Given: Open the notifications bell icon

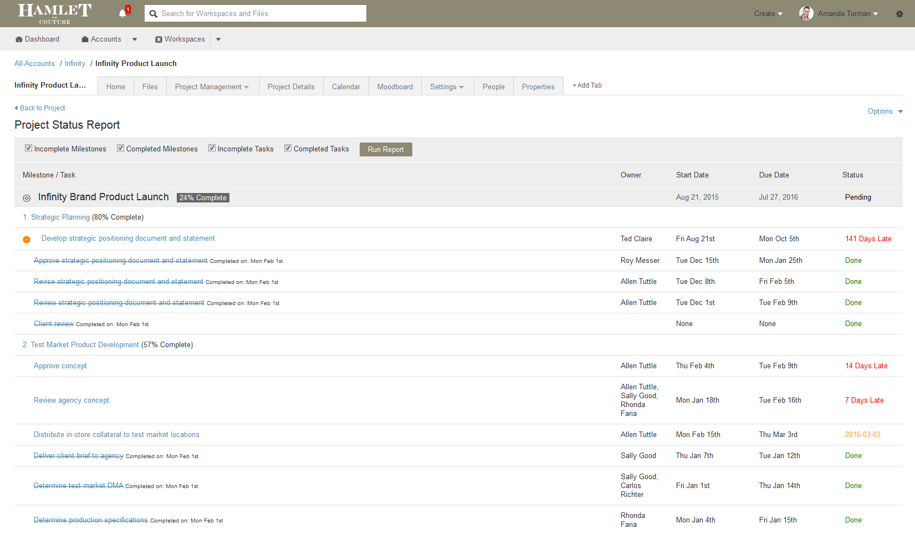Looking at the screenshot, I should tap(122, 13).
